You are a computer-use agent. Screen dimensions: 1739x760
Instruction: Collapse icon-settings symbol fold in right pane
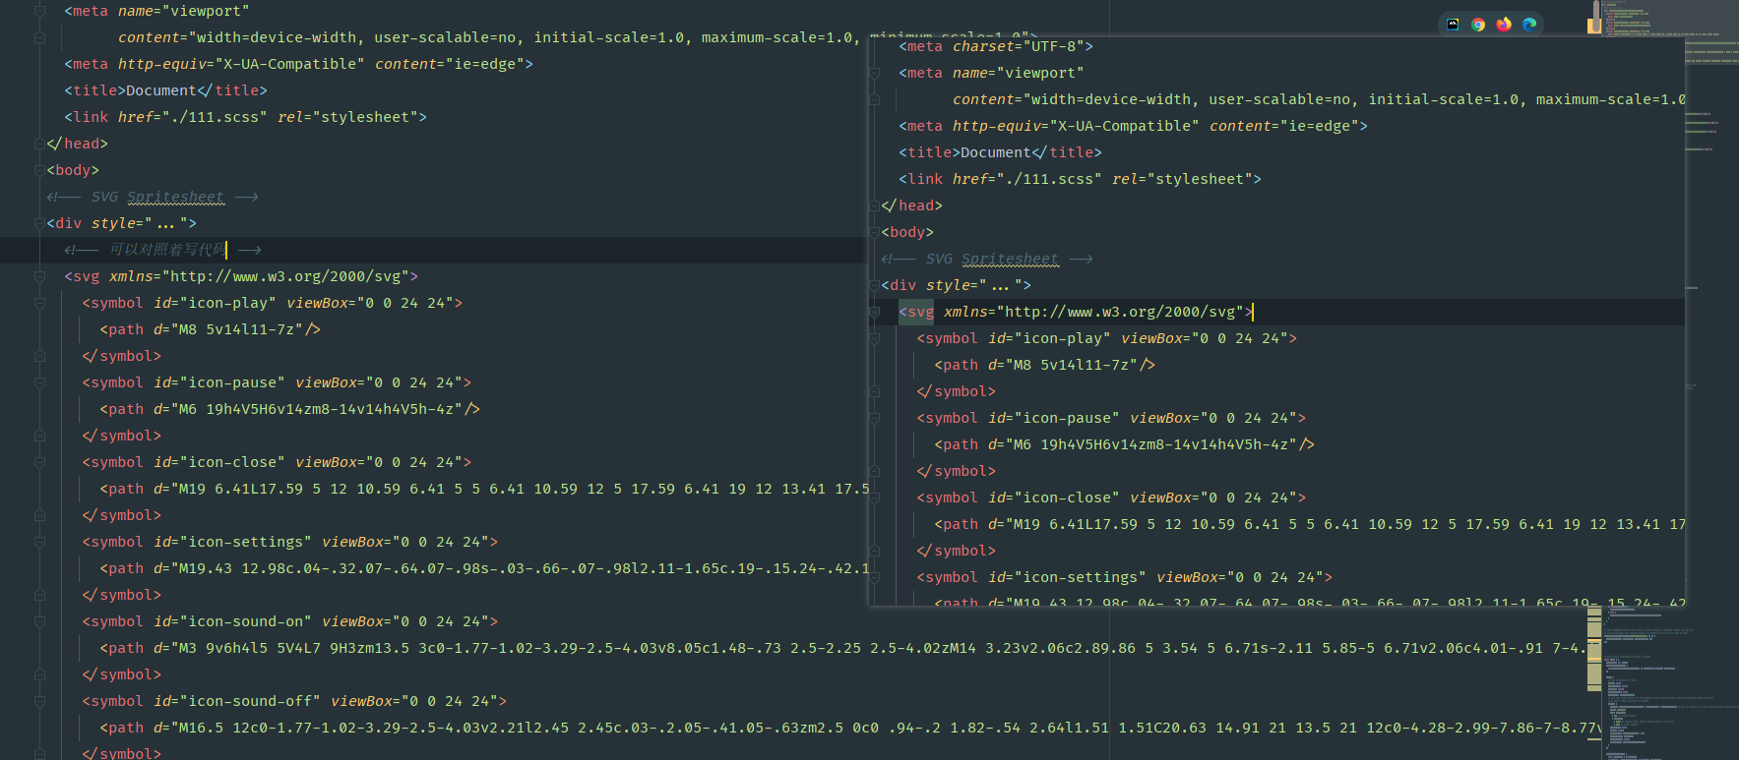pos(874,577)
